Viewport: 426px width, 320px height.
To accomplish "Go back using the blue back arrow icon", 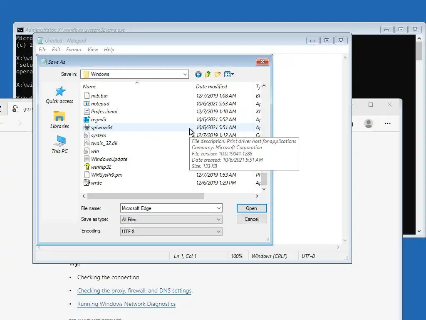I will point(198,74).
